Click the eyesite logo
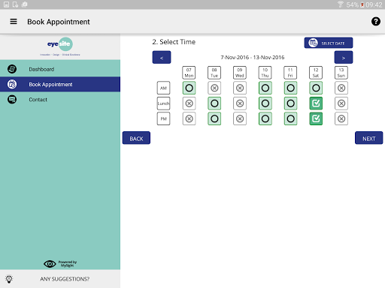 pos(60,46)
